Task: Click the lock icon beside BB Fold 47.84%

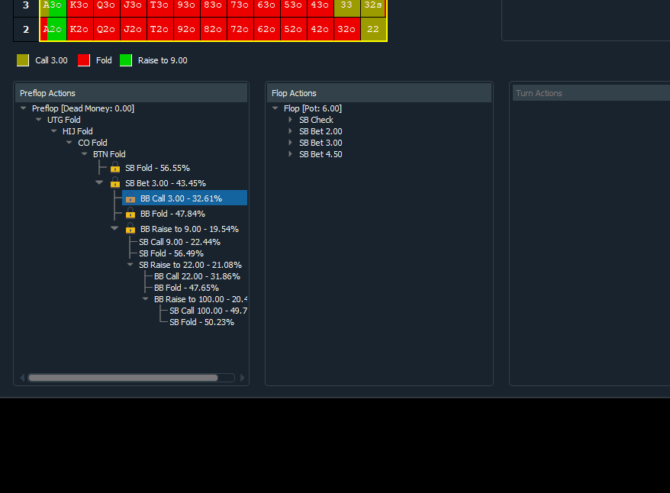Action: click(x=130, y=213)
